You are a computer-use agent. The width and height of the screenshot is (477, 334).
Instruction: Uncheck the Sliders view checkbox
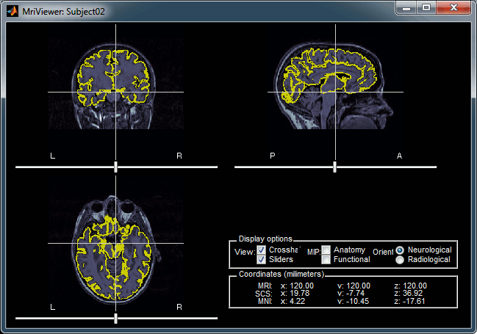coord(262,259)
